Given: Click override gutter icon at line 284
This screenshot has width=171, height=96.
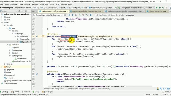Looking at the screenshot, I should click(x=37, y=74).
